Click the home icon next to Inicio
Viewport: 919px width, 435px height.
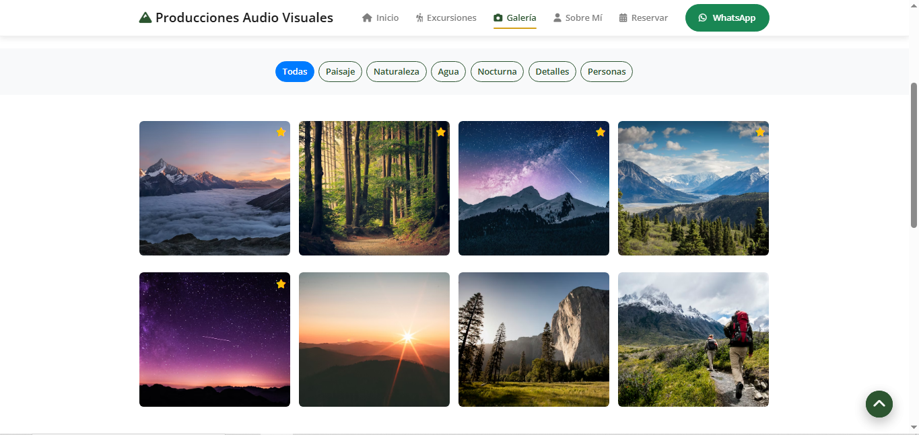pos(367,18)
